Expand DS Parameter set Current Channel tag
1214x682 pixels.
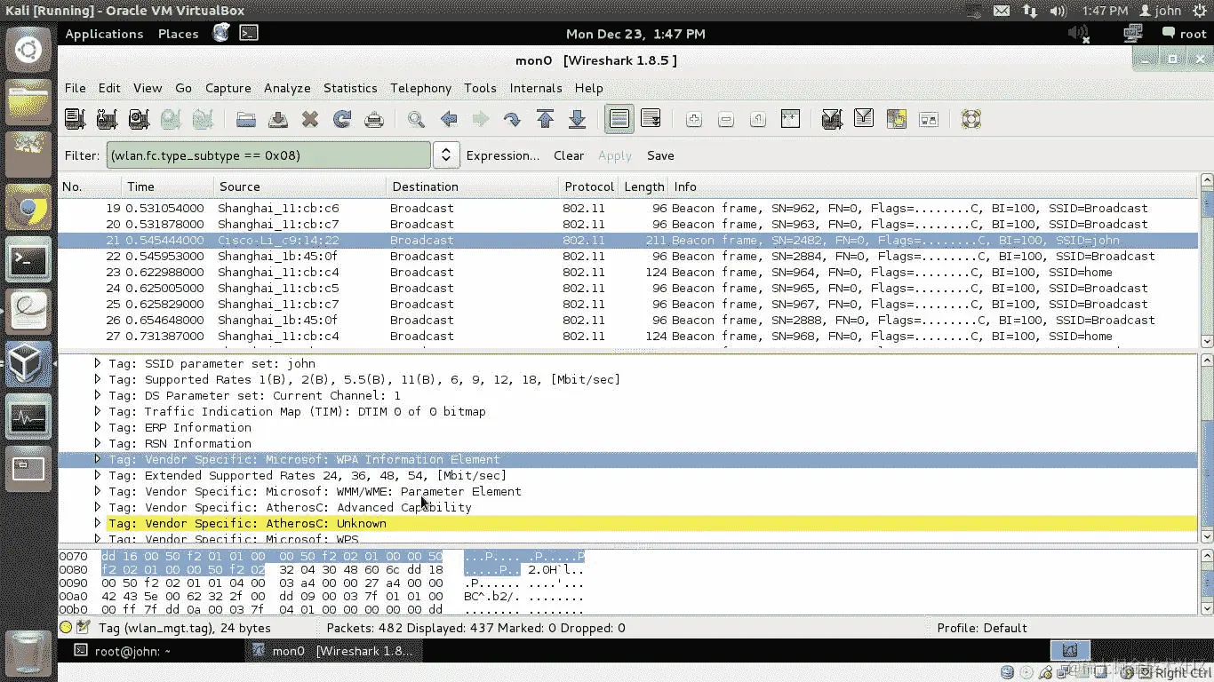pos(98,395)
